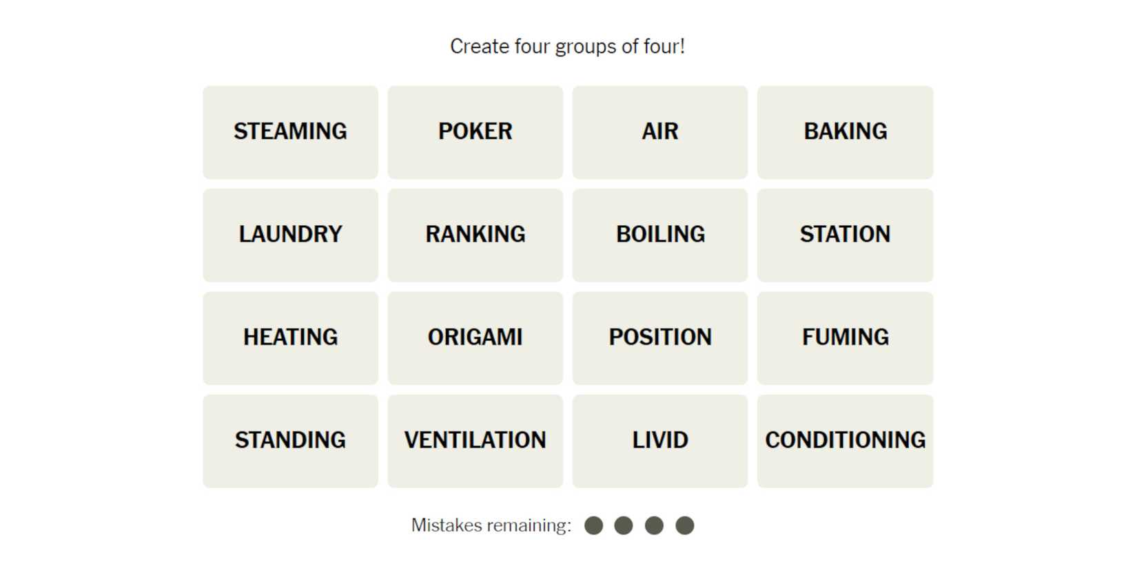The width and height of the screenshot is (1137, 568).
Task: Choose the POSITION tile
Action: pos(659,337)
